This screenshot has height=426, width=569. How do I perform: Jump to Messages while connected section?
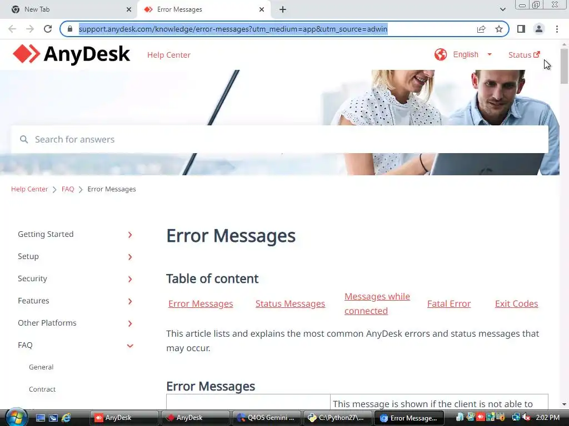coord(377,303)
